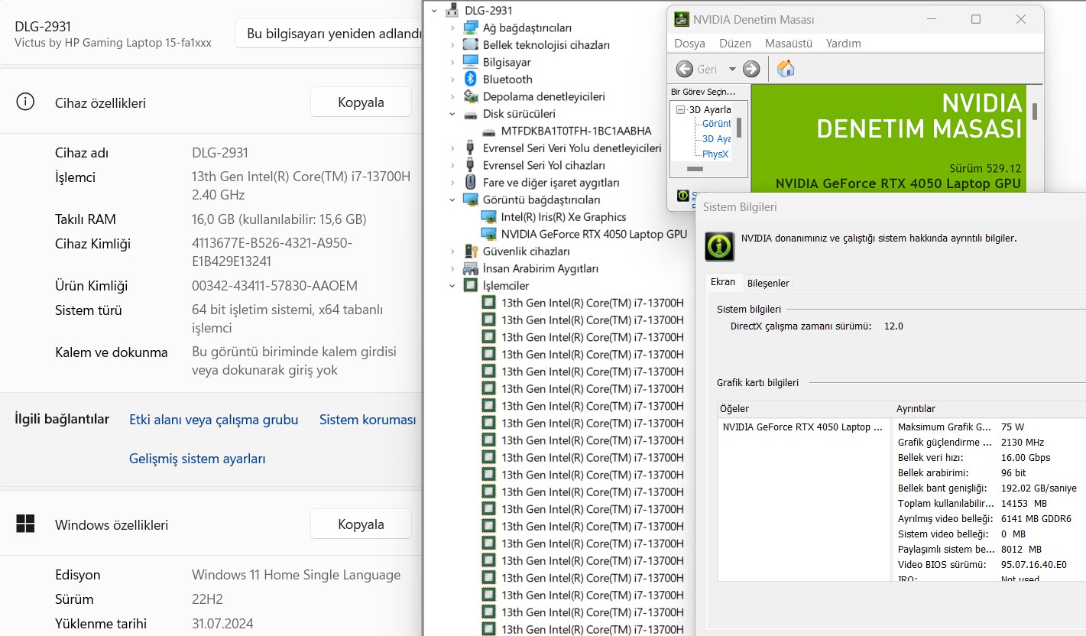Maximize the NVIDIA Denetim Masası window

[x=976, y=19]
